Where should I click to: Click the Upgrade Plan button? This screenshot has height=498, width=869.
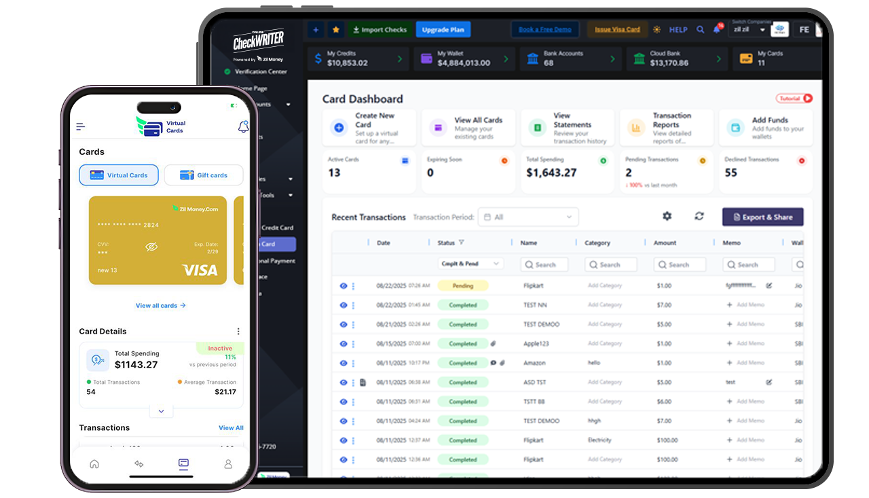443,30
